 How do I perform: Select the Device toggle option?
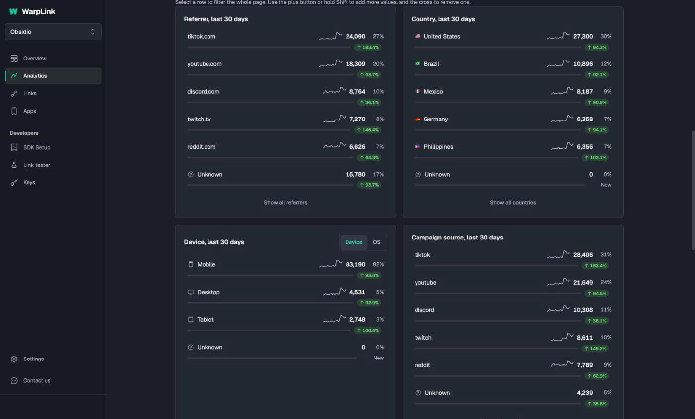coord(353,242)
